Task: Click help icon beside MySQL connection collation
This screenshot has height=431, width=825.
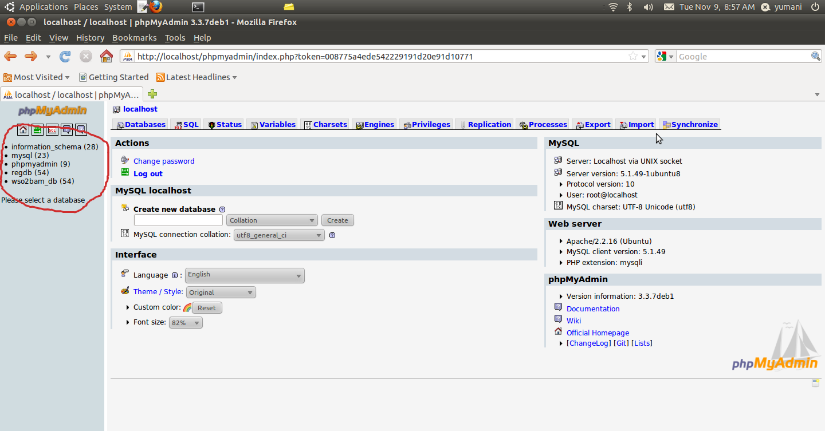Action: [x=332, y=235]
